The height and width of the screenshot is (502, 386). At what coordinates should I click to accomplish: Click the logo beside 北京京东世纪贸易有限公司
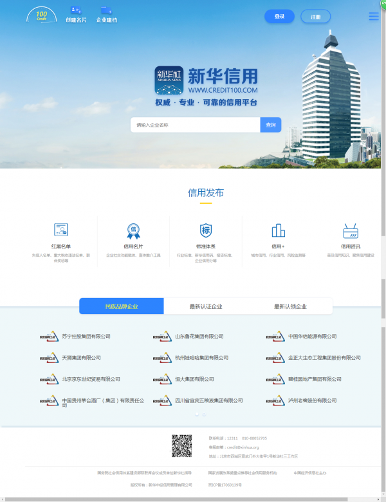tap(50, 379)
